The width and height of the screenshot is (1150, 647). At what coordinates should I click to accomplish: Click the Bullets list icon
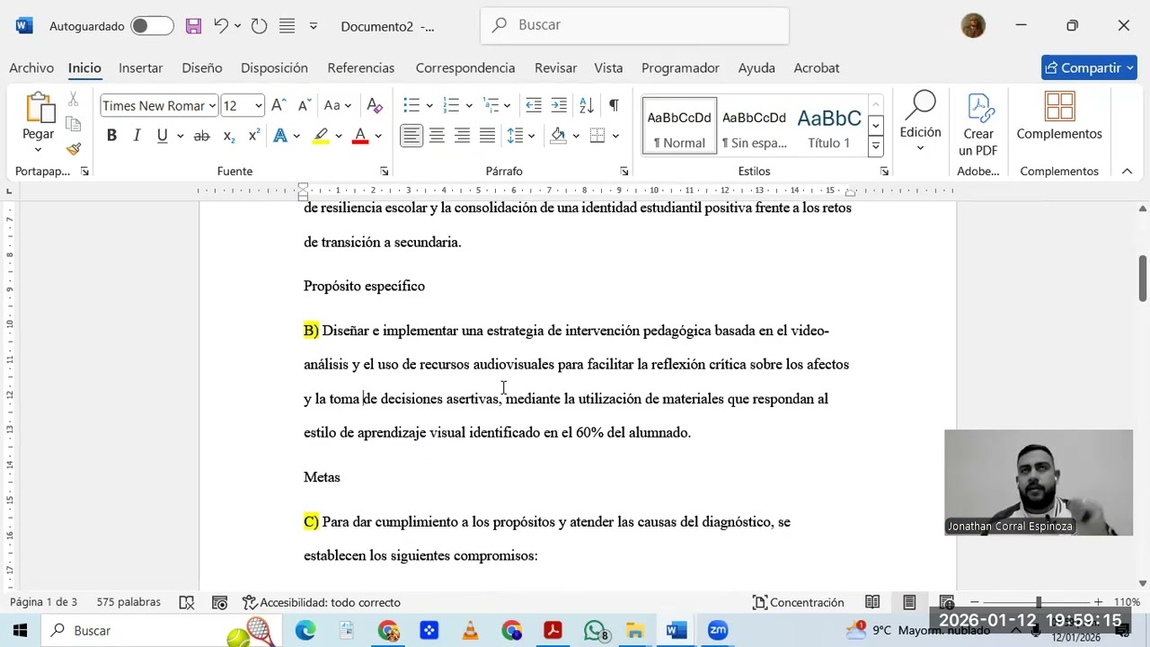point(411,105)
